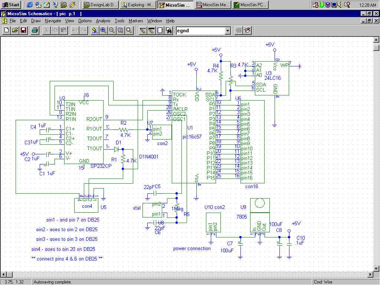Select the Draw Wire pencil tool

tap(143, 30)
